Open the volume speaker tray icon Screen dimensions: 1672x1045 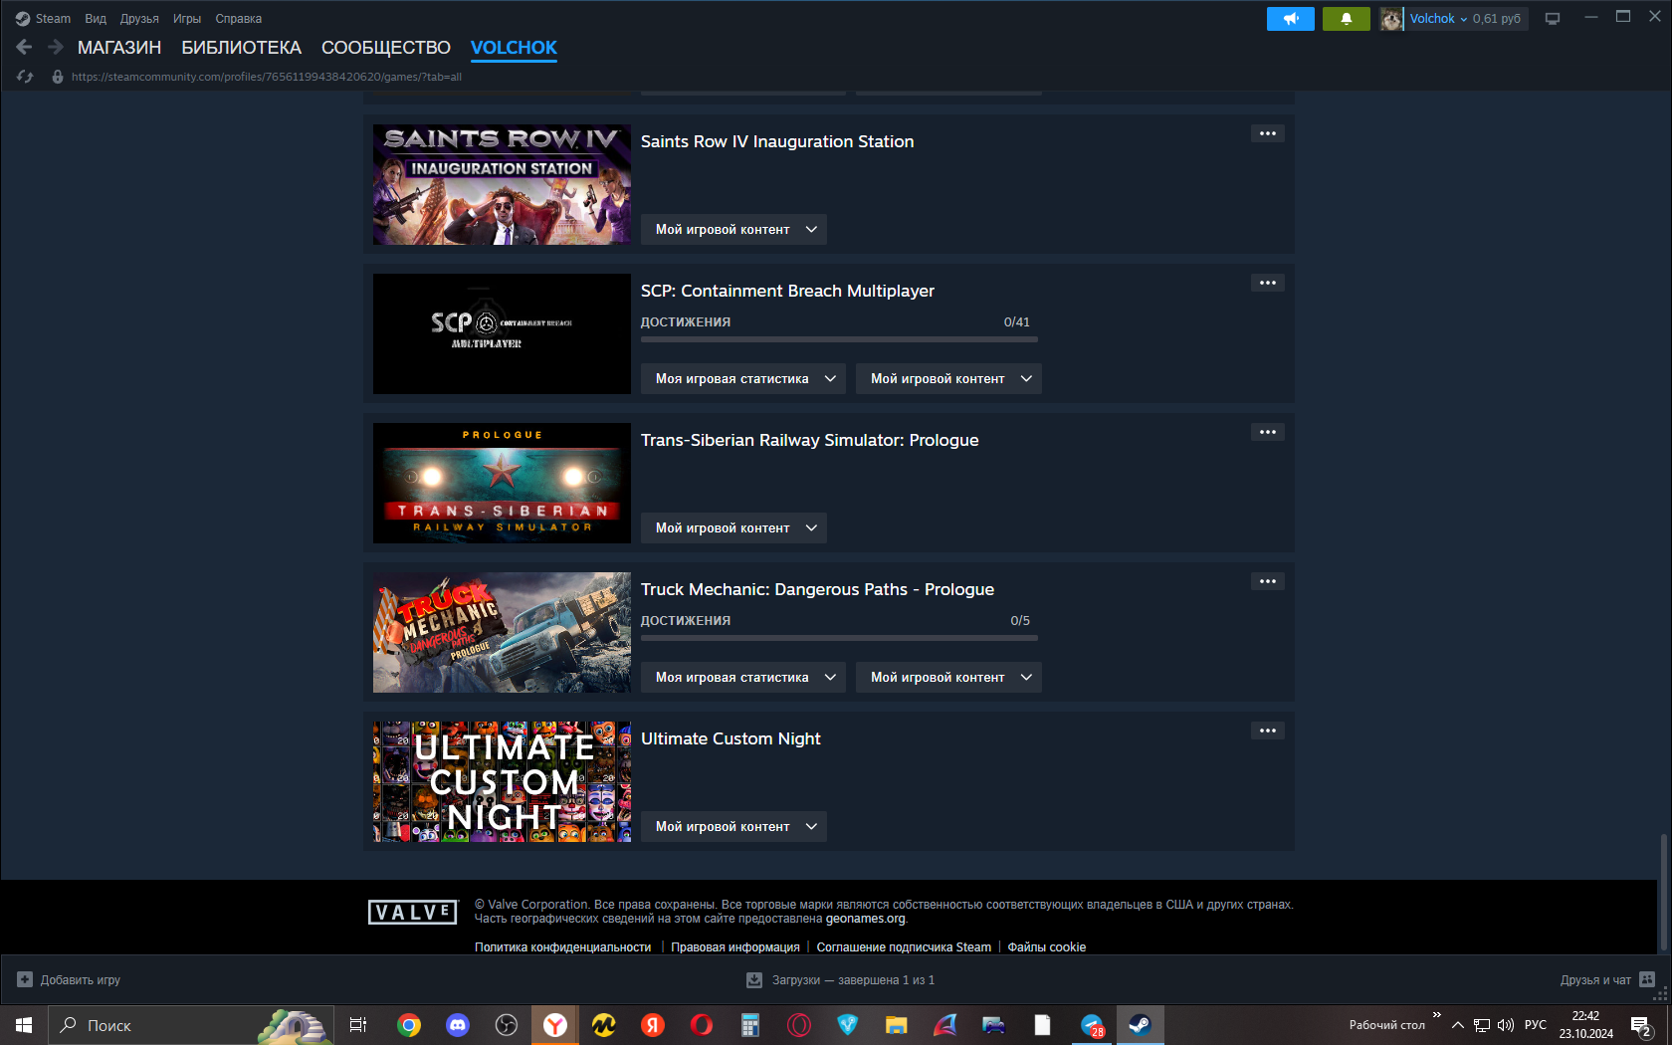[1506, 1025]
